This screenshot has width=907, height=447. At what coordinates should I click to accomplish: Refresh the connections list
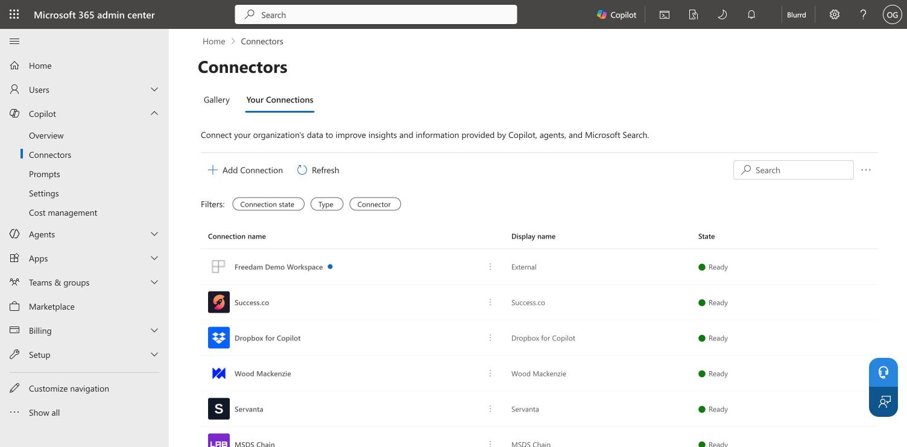pyautogui.click(x=318, y=170)
